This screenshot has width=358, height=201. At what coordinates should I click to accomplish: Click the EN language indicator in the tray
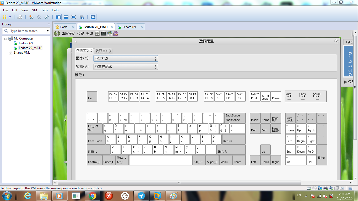(x=299, y=195)
